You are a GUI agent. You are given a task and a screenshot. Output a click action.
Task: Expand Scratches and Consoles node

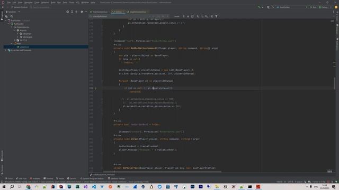click(6, 50)
